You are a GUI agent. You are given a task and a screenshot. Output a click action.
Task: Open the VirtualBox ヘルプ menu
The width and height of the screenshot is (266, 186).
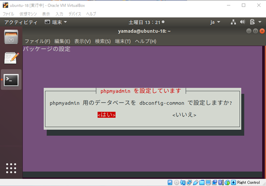91,14
